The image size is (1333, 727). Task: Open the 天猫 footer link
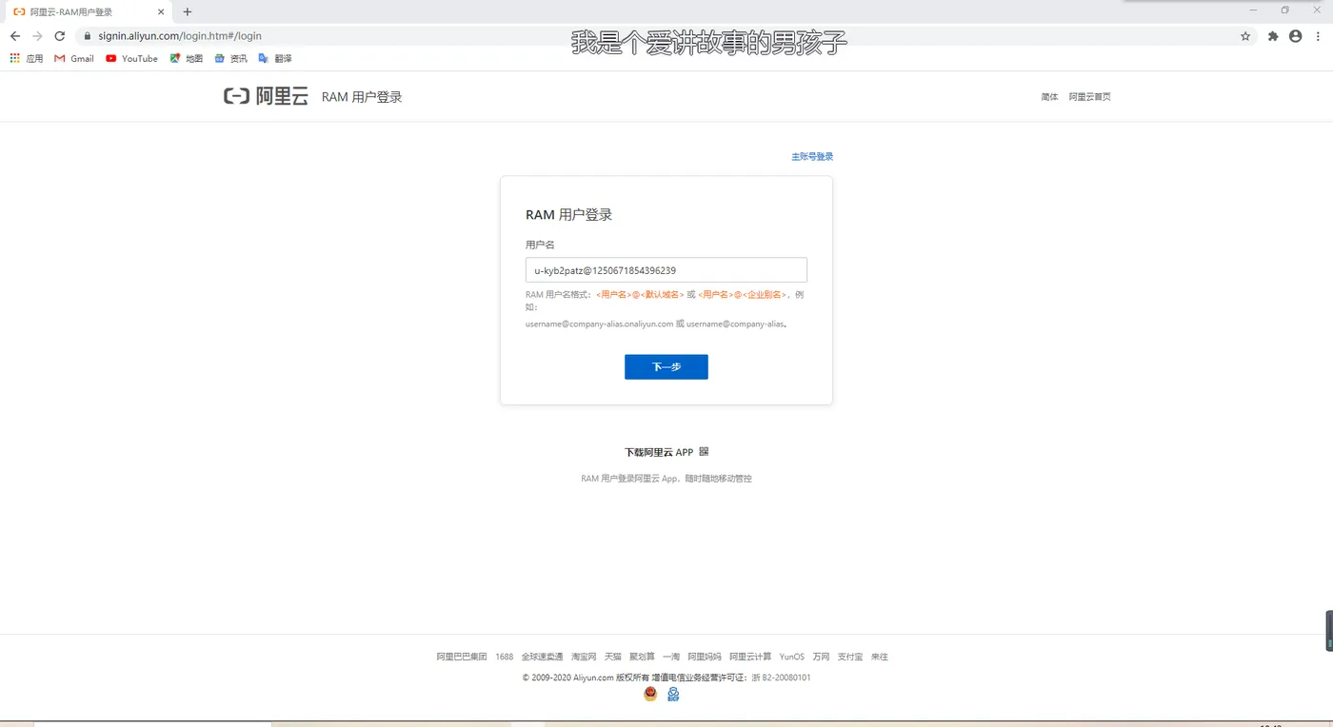pos(612,657)
